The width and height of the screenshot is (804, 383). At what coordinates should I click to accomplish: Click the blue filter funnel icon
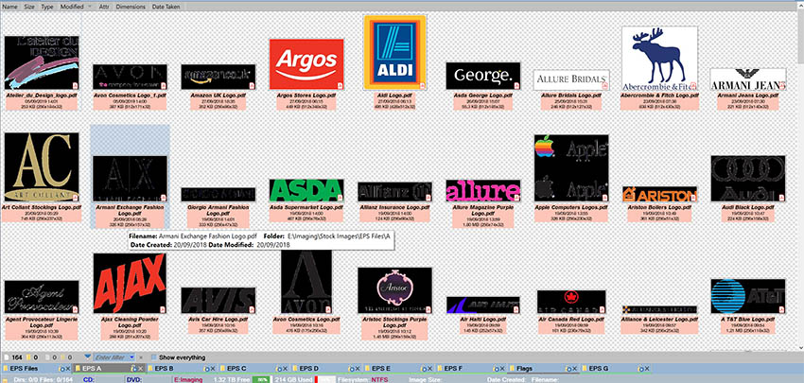coord(88,357)
